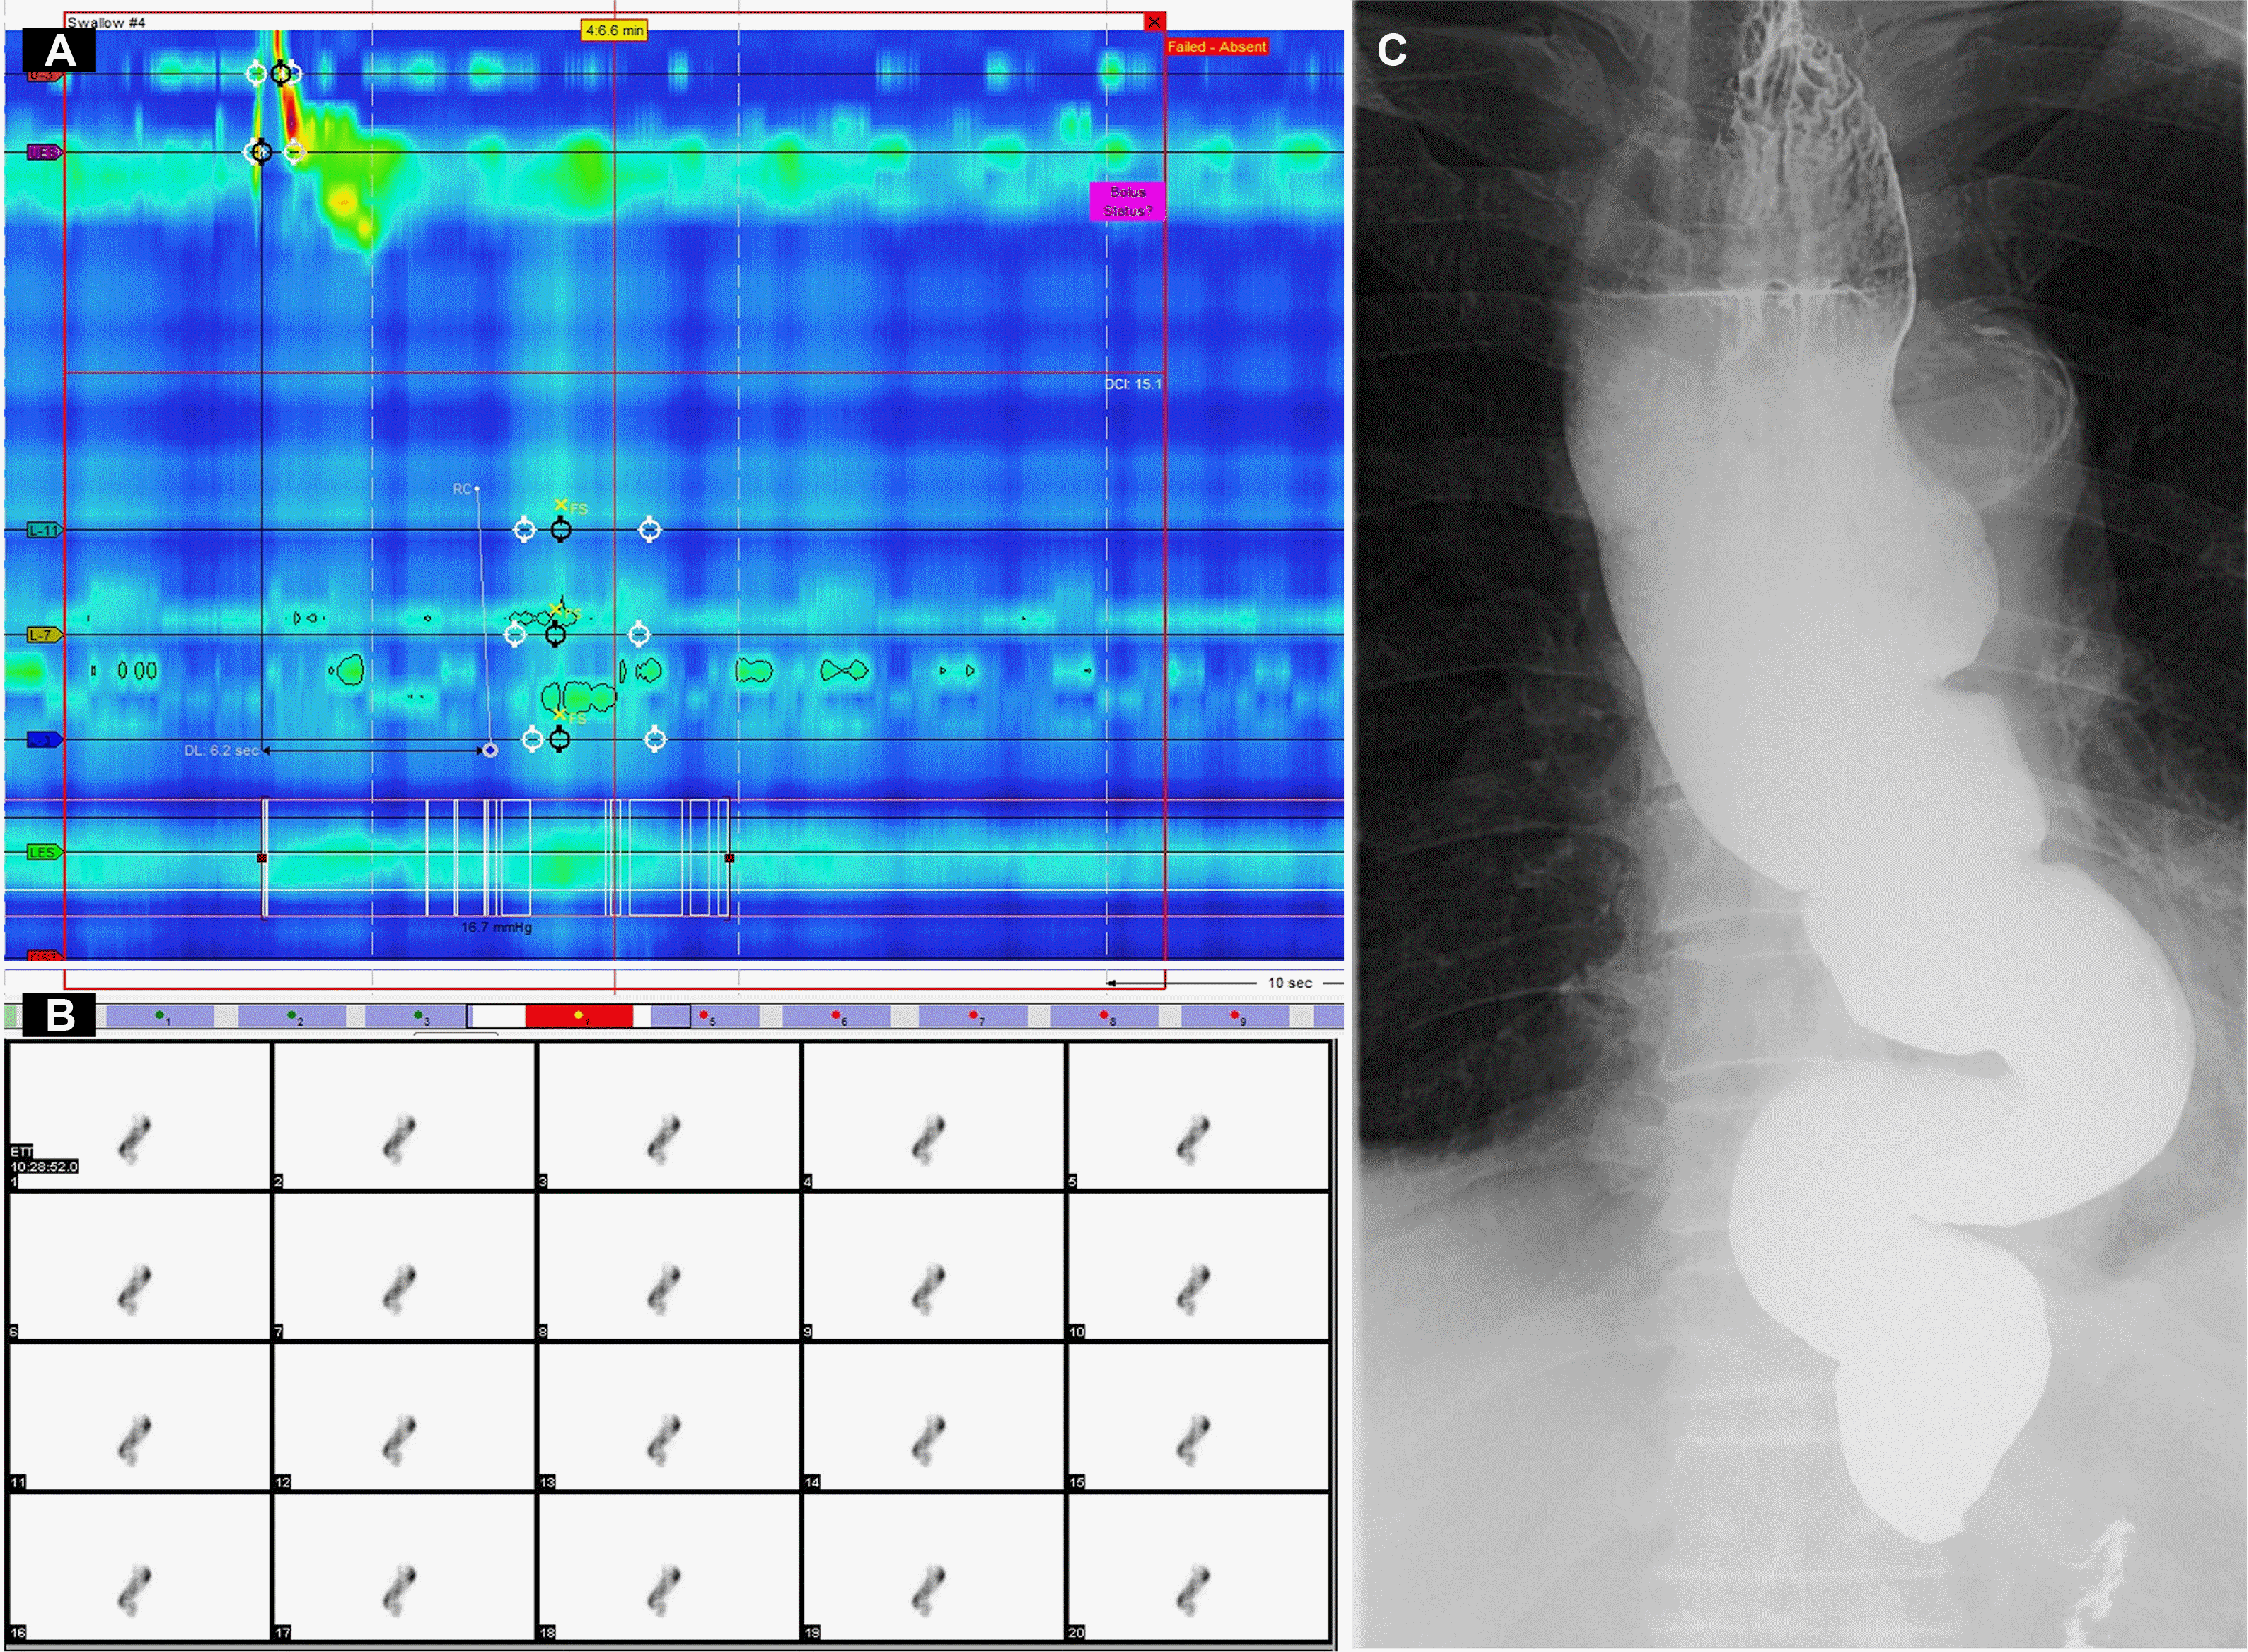
Task: Select the teal L-11 sensor marker
Action: click(45, 530)
